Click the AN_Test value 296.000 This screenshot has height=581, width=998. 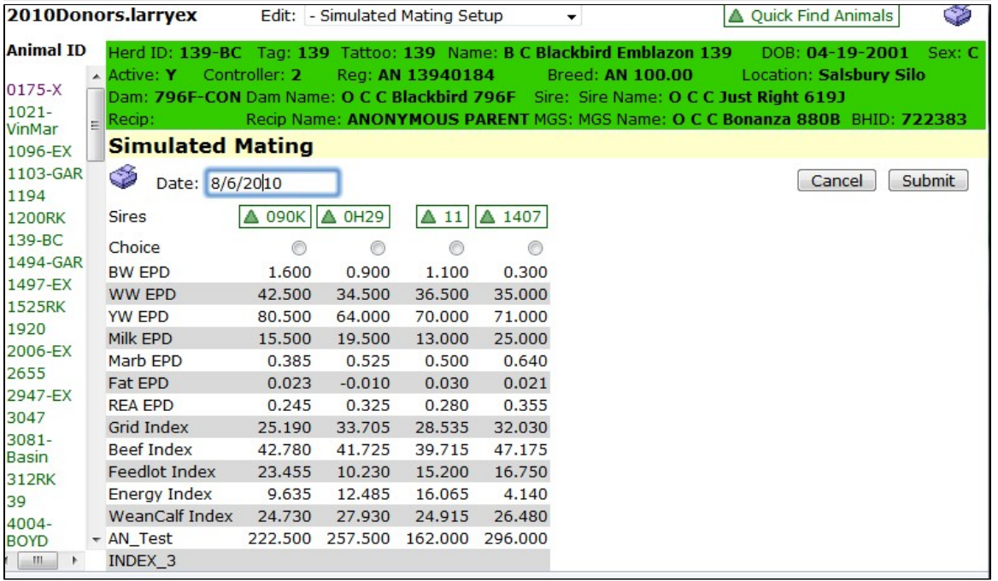pyautogui.click(x=515, y=539)
